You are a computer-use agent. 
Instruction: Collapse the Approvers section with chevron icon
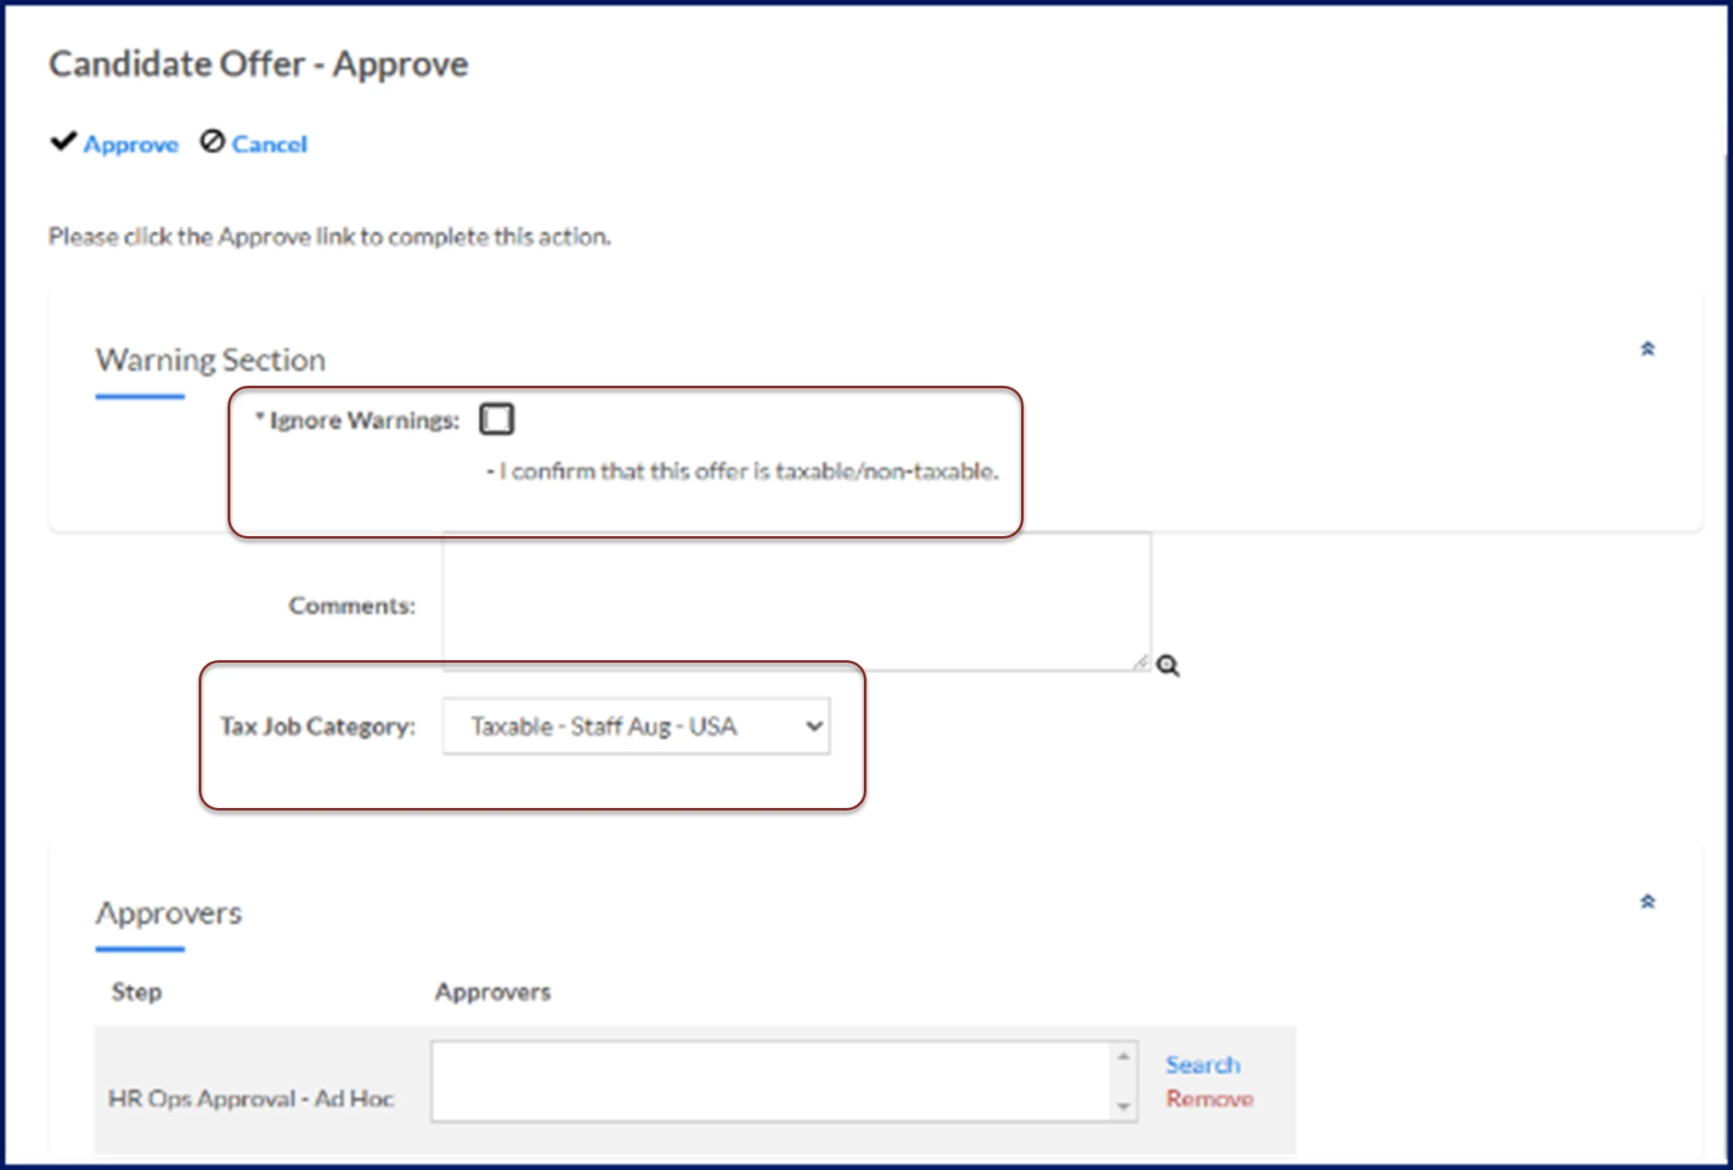[x=1647, y=902]
